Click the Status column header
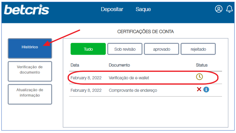 (202, 65)
